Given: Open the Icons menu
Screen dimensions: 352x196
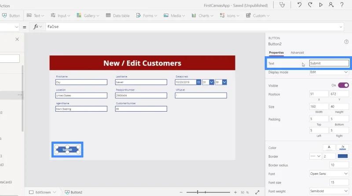Looking at the screenshot, I should (229, 15).
